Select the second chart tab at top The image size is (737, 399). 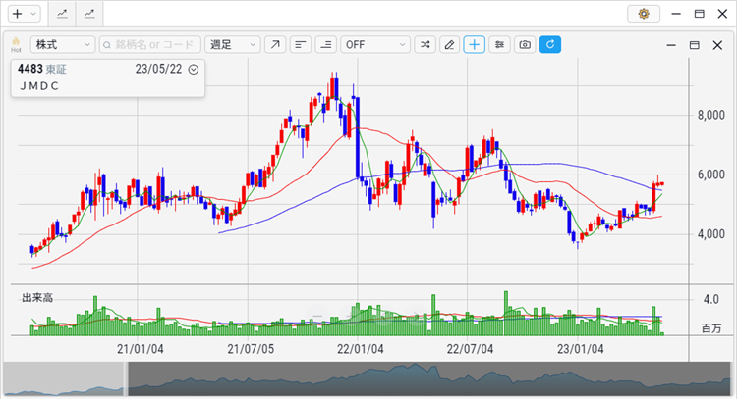tap(90, 14)
